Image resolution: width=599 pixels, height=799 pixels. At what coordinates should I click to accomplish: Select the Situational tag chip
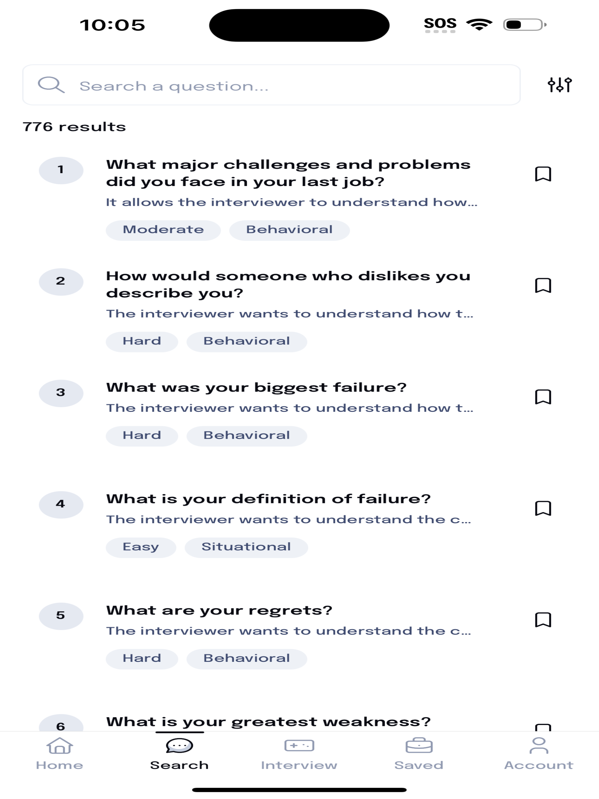(x=247, y=547)
